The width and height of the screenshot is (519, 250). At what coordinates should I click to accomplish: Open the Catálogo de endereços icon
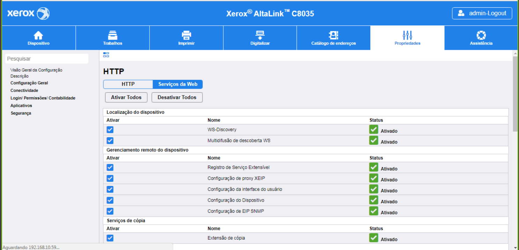(x=333, y=35)
